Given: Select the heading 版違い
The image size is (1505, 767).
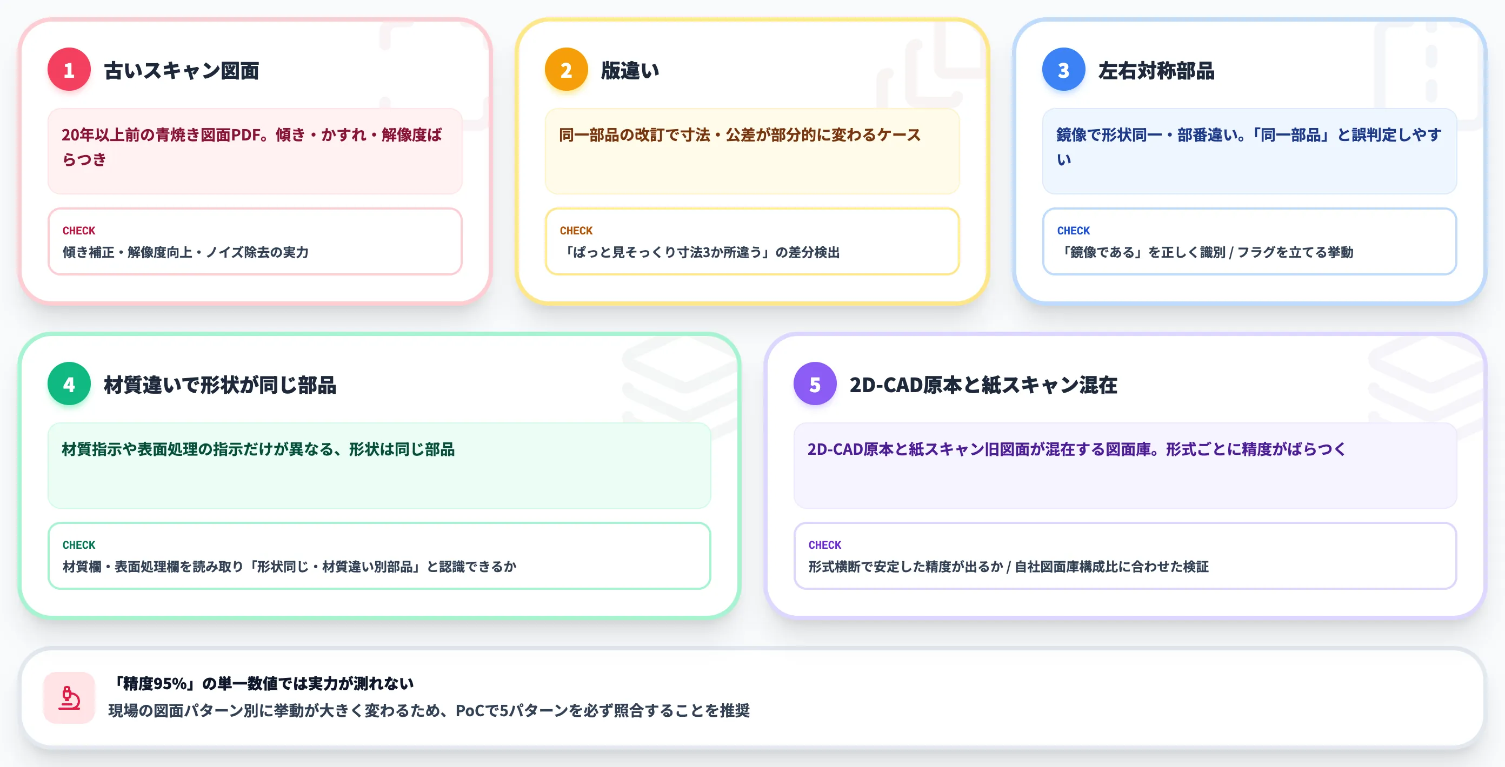Looking at the screenshot, I should pyautogui.click(x=630, y=71).
